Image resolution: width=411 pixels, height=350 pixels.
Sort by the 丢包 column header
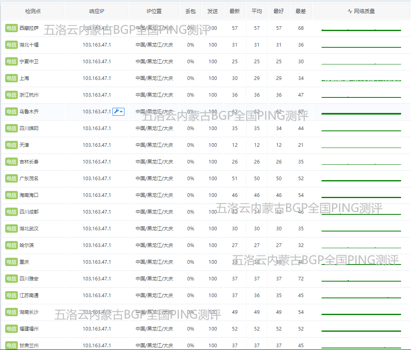[x=190, y=11]
